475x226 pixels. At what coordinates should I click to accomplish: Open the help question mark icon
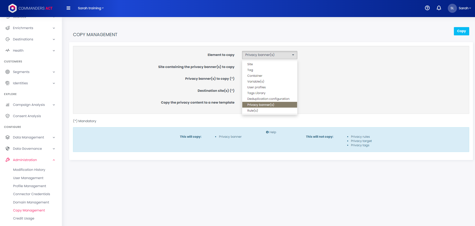click(x=427, y=8)
